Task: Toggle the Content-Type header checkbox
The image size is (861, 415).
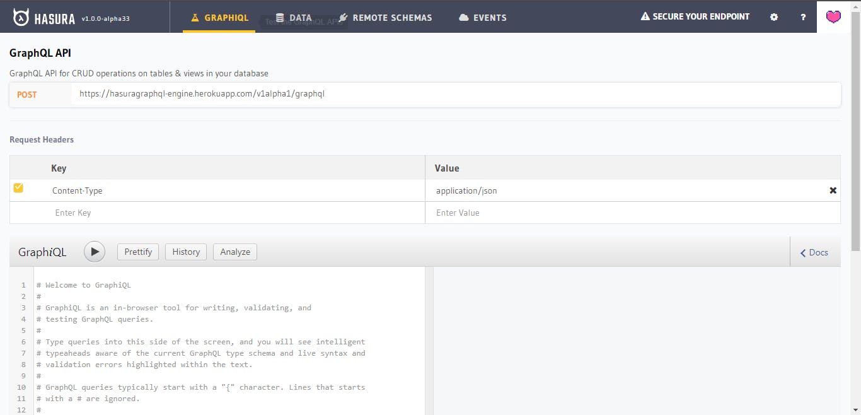Action: [x=18, y=187]
